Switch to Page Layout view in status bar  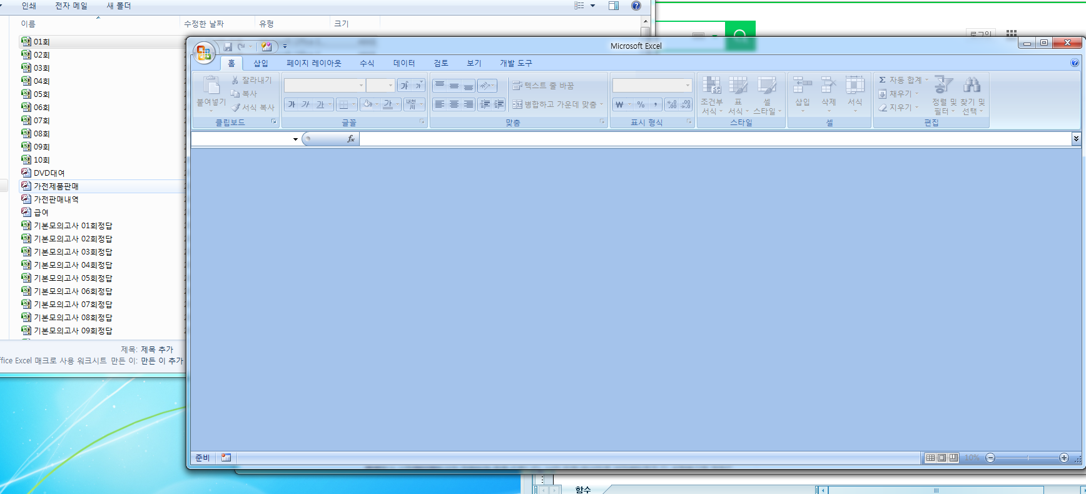coord(941,458)
